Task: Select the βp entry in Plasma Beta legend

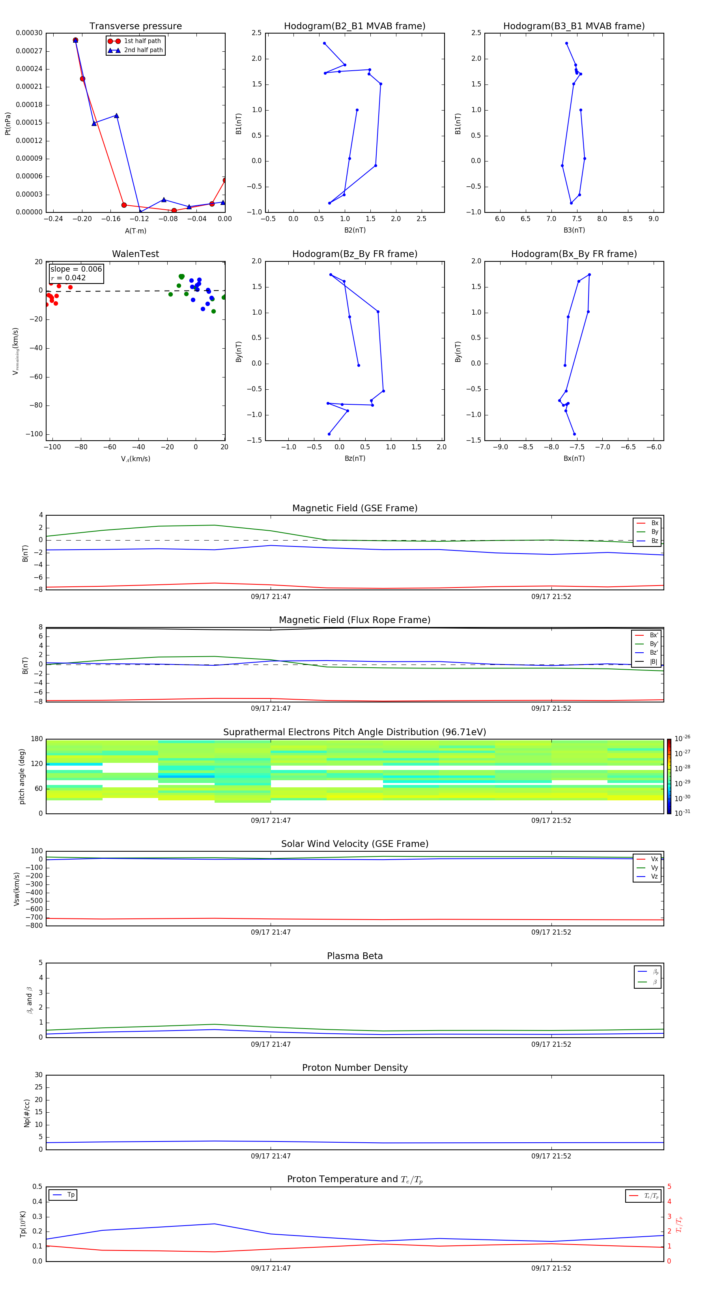Action: [648, 972]
